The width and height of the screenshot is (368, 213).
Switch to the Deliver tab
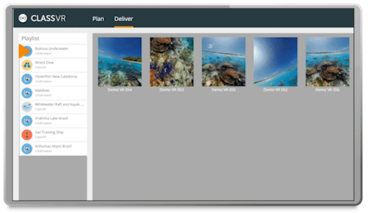[x=124, y=19]
